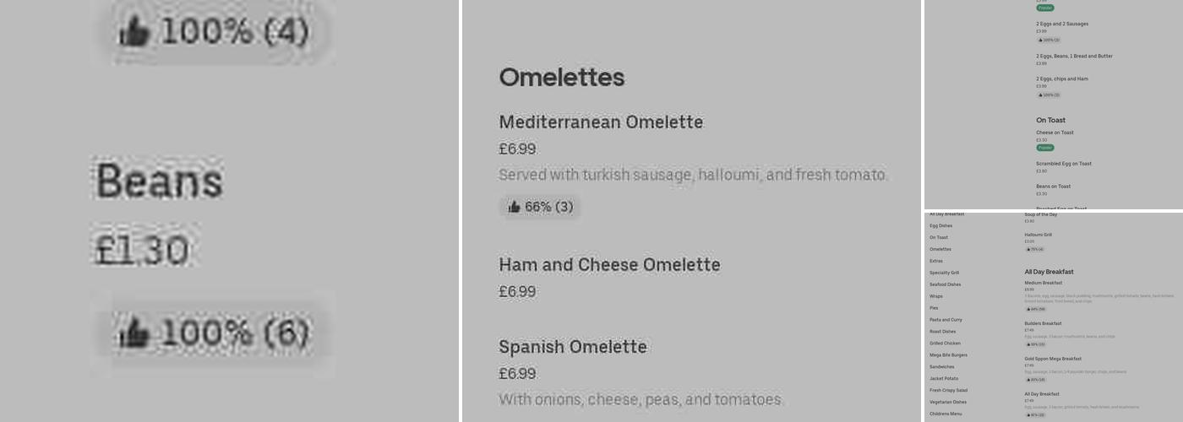Select Seafood Dishes in the sidebar
Screen dimensions: 1183x422
945,284
